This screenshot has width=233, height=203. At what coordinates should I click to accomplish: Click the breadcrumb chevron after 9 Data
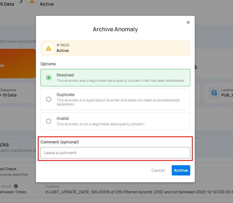click(x=21, y=2)
